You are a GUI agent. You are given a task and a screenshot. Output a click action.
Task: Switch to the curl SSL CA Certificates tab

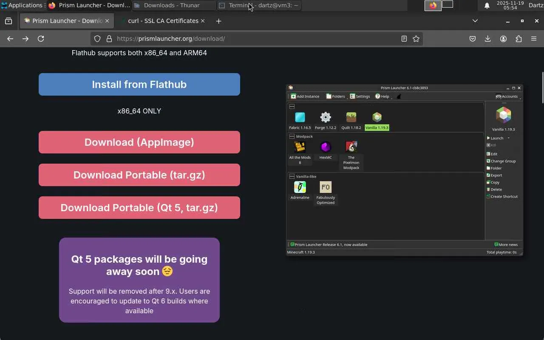point(162,21)
